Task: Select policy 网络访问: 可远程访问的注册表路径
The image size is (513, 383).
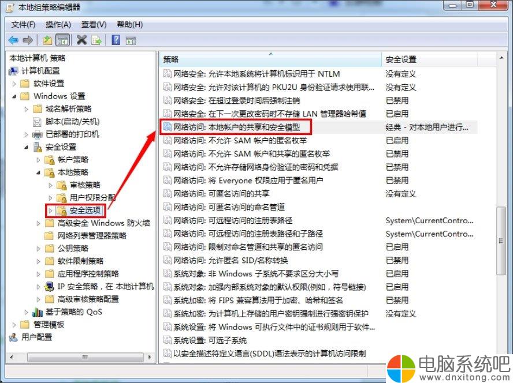Action: (x=233, y=220)
